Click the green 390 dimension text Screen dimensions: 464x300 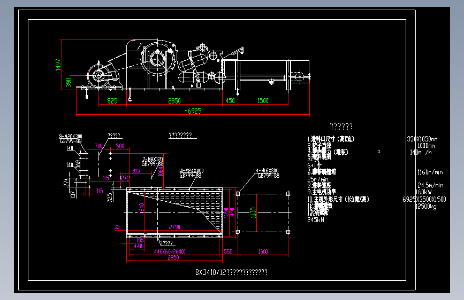tap(69, 83)
